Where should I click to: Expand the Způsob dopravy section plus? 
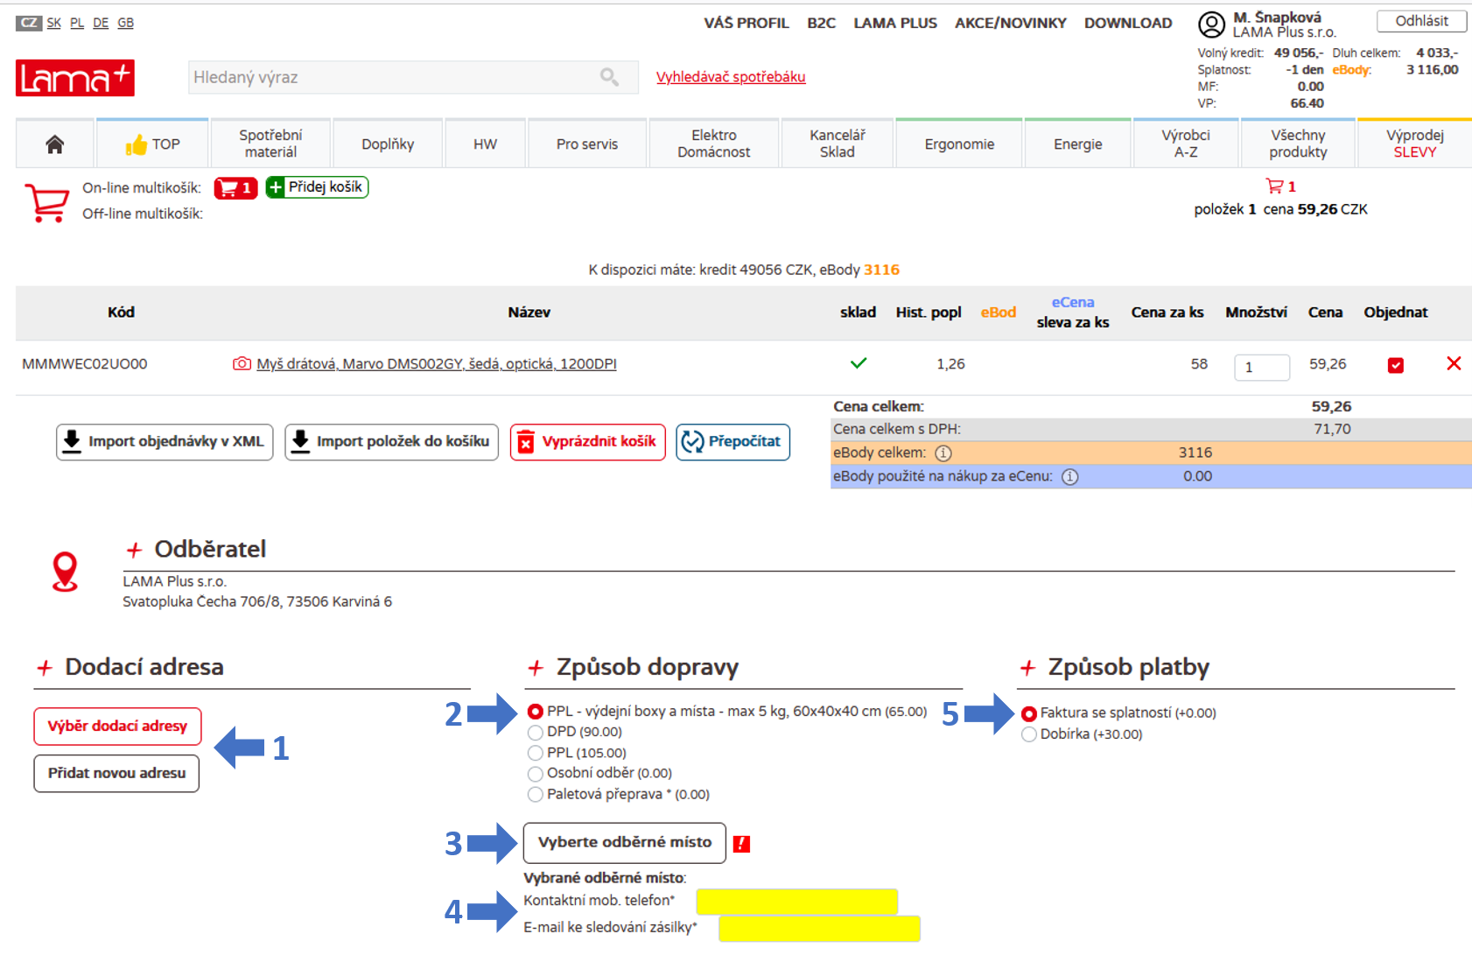(x=536, y=668)
